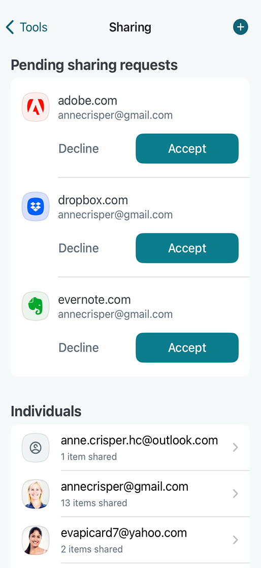Image resolution: width=261 pixels, height=568 pixels.
Task: Click evapicard7@yahoo.com profile photo
Action: click(x=36, y=540)
